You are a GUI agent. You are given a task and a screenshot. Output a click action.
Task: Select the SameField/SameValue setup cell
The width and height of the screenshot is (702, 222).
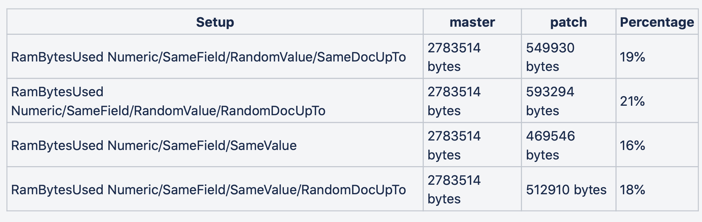[x=215, y=145]
